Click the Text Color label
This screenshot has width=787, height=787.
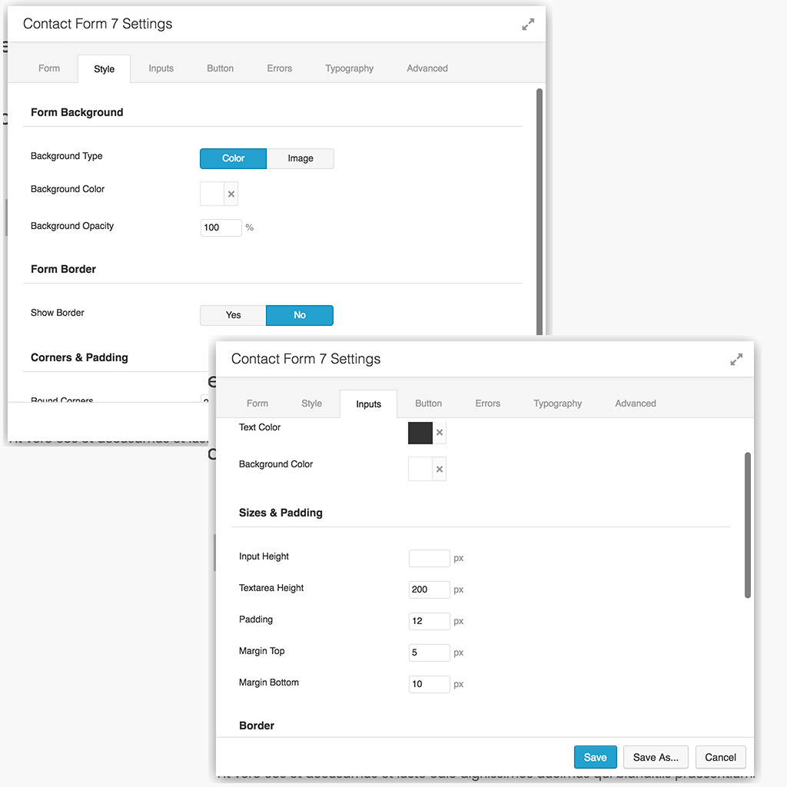(x=260, y=427)
